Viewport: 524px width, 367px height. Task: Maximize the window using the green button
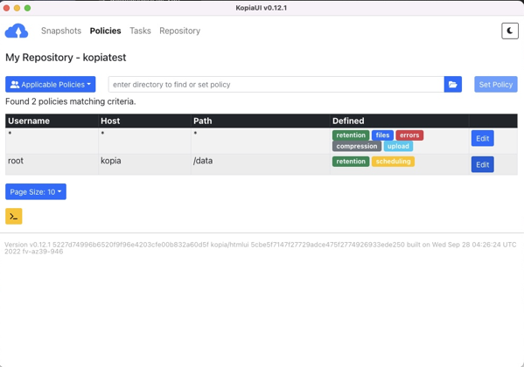27,8
